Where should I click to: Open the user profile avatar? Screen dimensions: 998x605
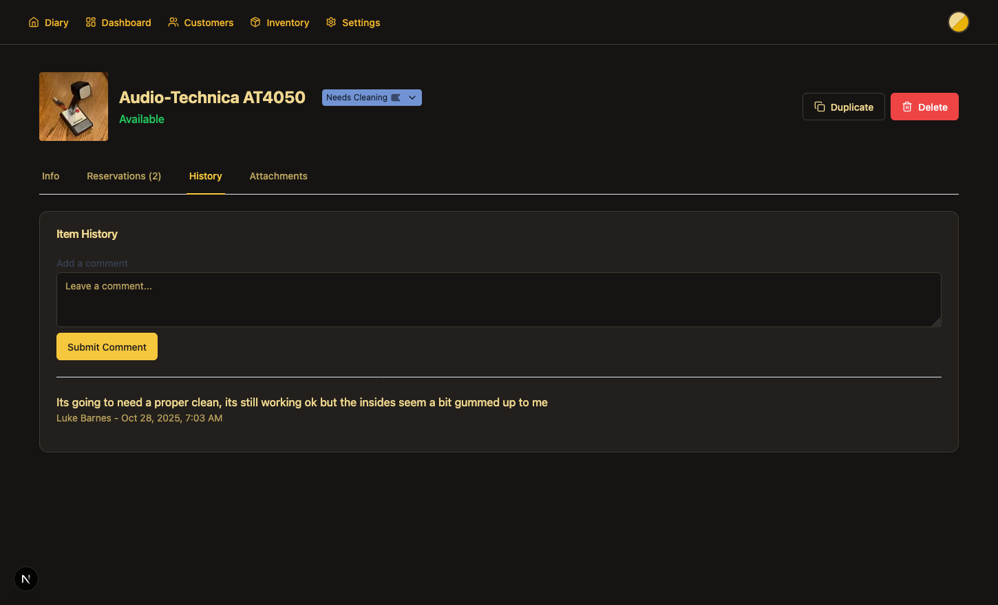(958, 23)
